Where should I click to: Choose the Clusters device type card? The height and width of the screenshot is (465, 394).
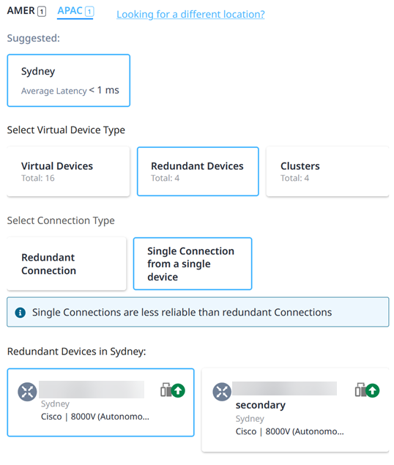(x=327, y=171)
